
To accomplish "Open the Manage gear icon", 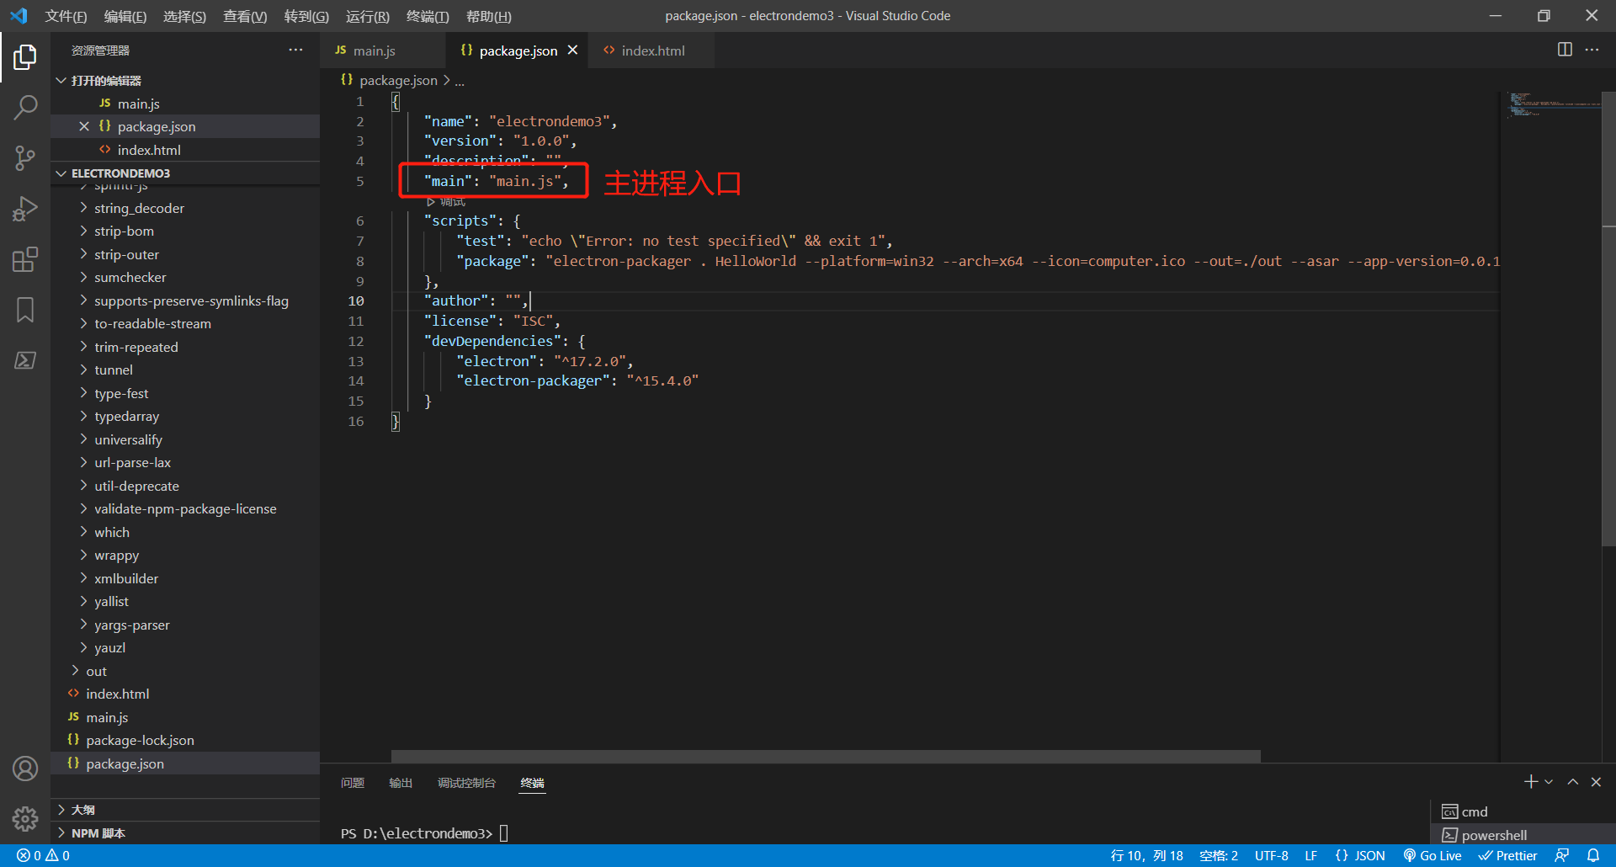I will click(x=25, y=818).
